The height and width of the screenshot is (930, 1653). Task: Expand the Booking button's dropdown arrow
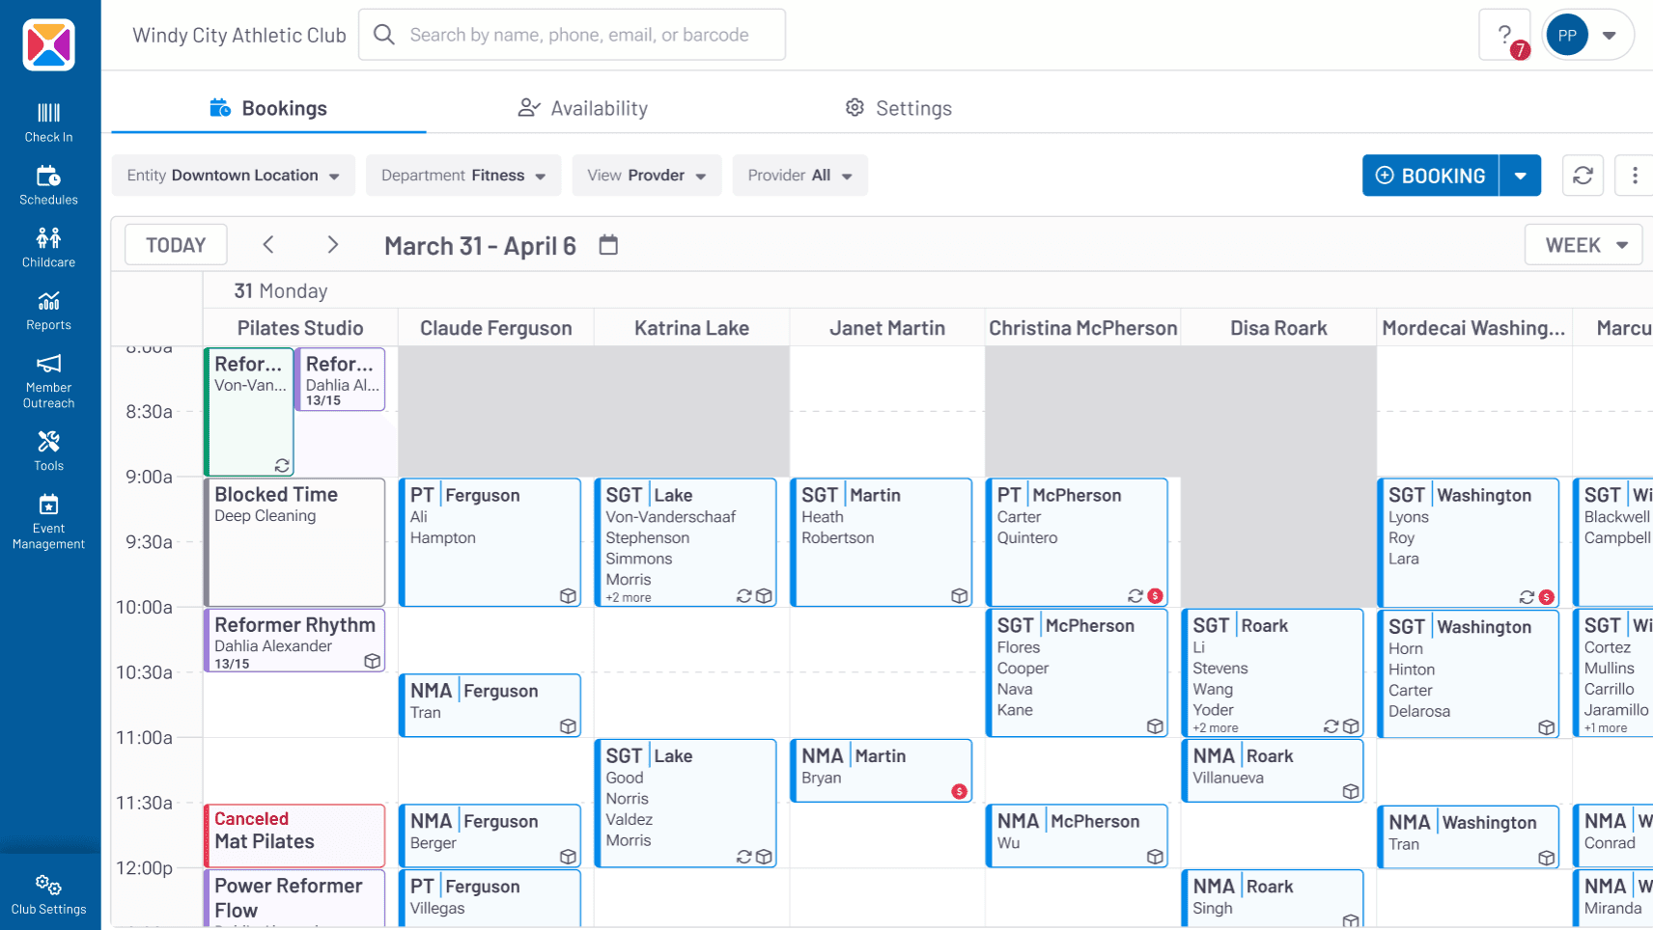1521,175
